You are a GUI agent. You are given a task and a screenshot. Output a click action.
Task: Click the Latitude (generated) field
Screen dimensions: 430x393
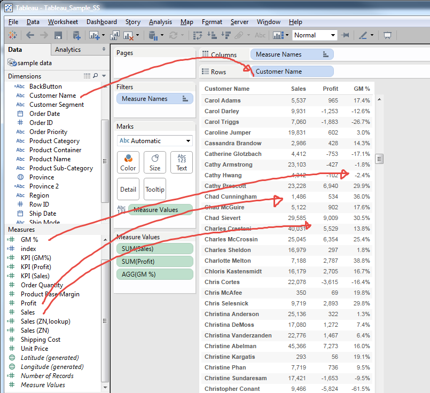click(50, 358)
